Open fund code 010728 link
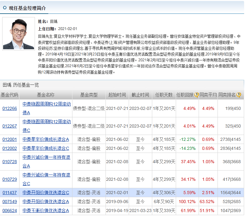 pos(10,162)
